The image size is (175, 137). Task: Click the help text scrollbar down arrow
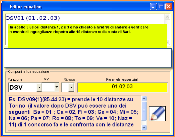[144, 127]
